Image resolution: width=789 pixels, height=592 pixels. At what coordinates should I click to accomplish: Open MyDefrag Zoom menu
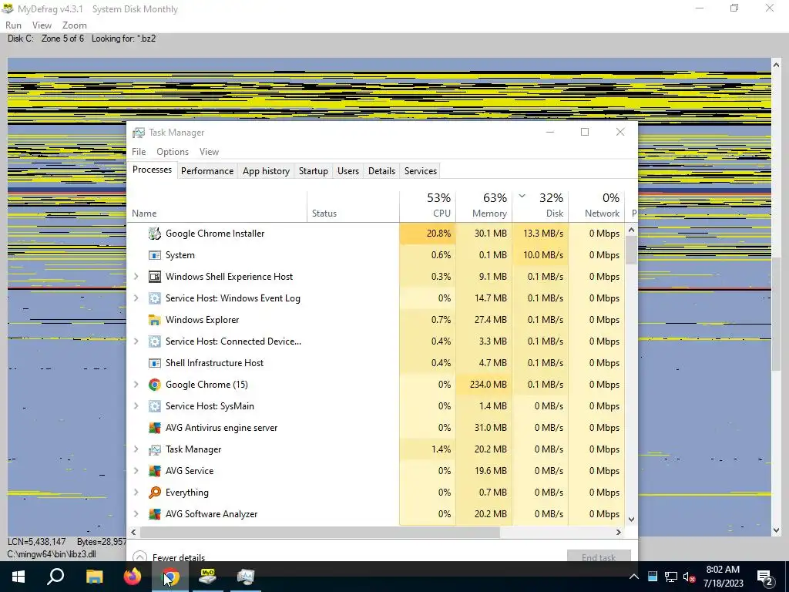pyautogui.click(x=75, y=25)
